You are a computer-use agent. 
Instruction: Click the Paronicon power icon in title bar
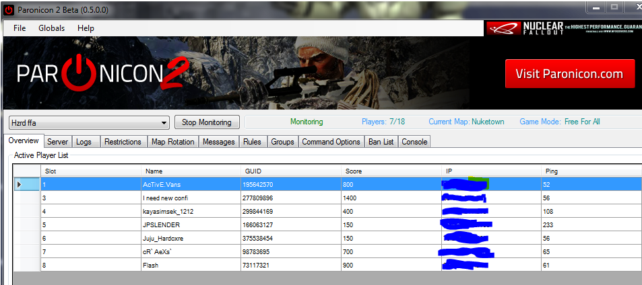pos(9,9)
